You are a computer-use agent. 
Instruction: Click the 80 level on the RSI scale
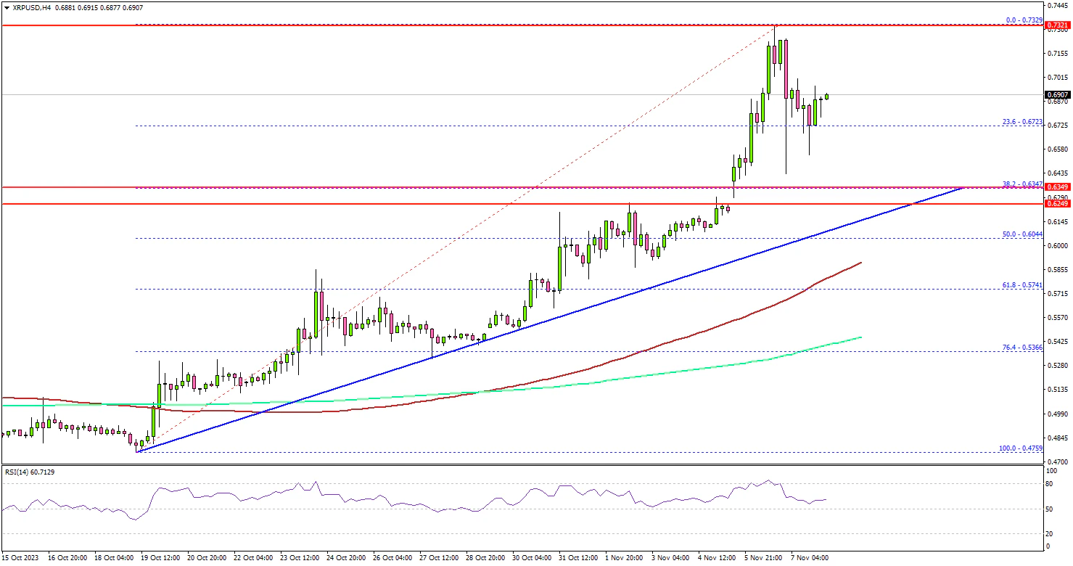coord(1048,483)
